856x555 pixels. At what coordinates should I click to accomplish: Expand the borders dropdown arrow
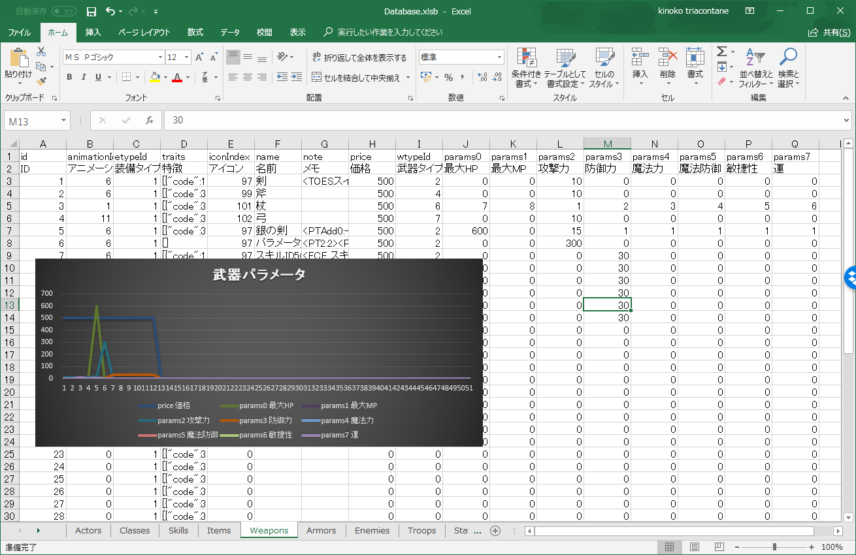pos(138,78)
